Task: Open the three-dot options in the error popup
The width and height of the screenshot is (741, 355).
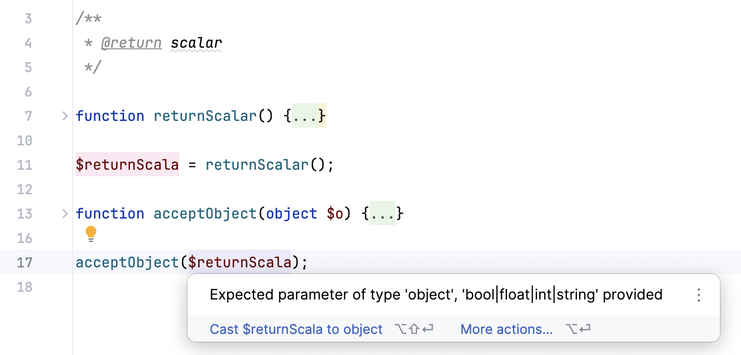Action: 699,295
